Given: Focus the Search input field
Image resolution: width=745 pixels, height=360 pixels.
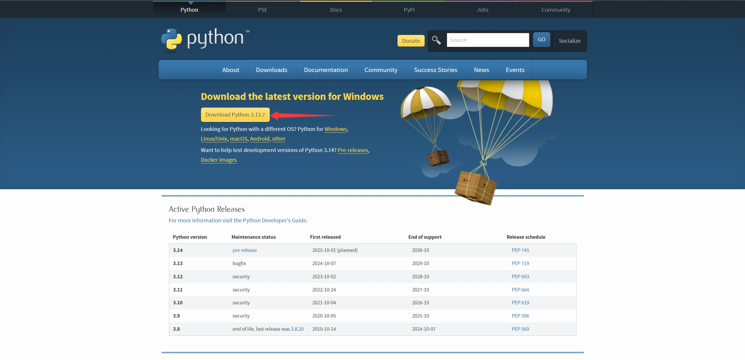Looking at the screenshot, I should [x=488, y=40].
